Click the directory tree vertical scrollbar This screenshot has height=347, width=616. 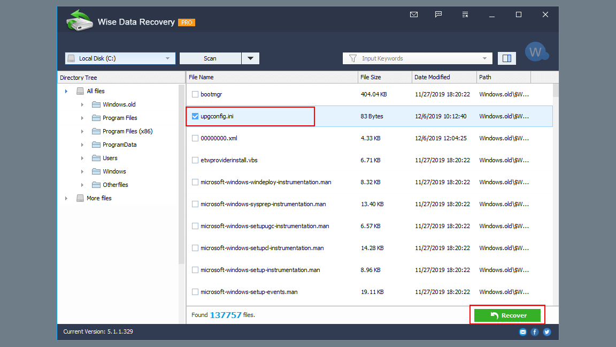click(x=181, y=174)
